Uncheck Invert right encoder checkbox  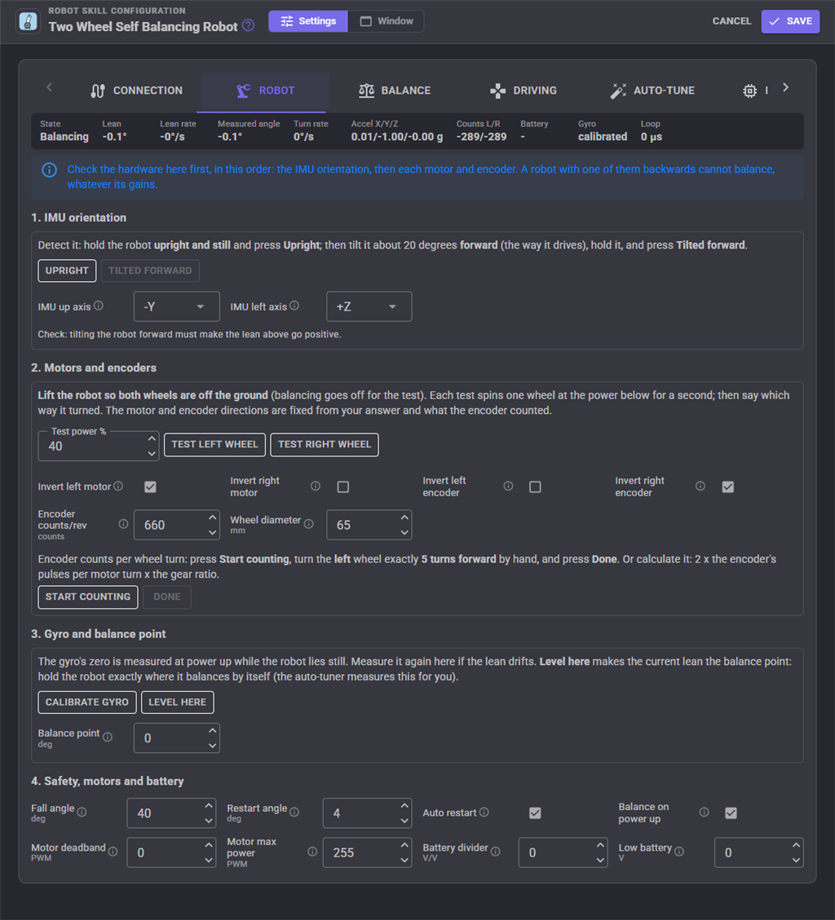[727, 487]
